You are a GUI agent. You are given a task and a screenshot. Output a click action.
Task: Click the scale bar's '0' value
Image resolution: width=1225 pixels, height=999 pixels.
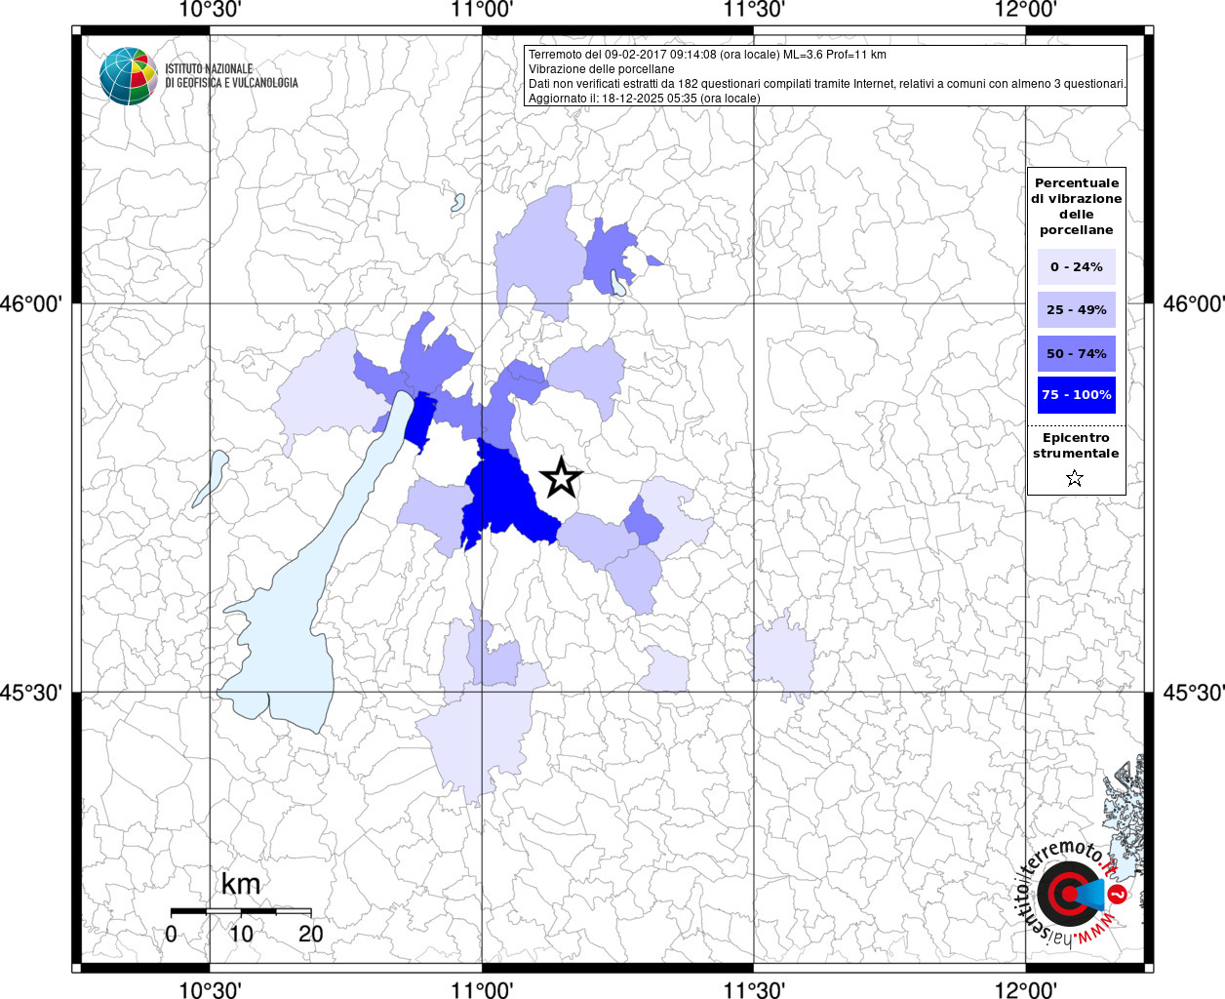pos(172,934)
